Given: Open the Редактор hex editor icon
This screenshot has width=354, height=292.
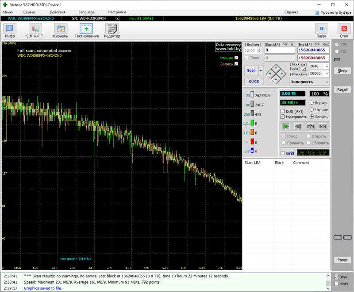Looking at the screenshot, I should [112, 29].
